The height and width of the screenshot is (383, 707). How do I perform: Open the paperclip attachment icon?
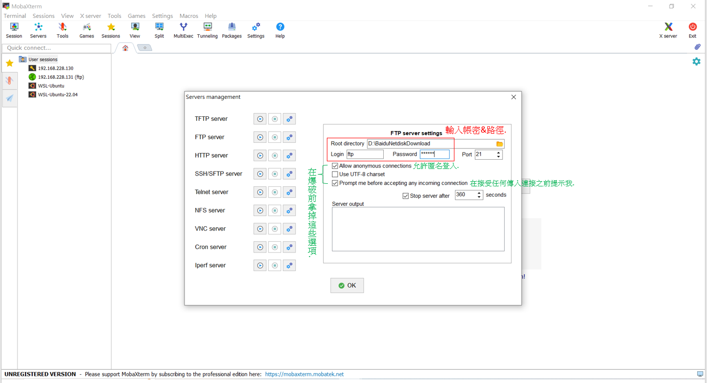point(697,47)
